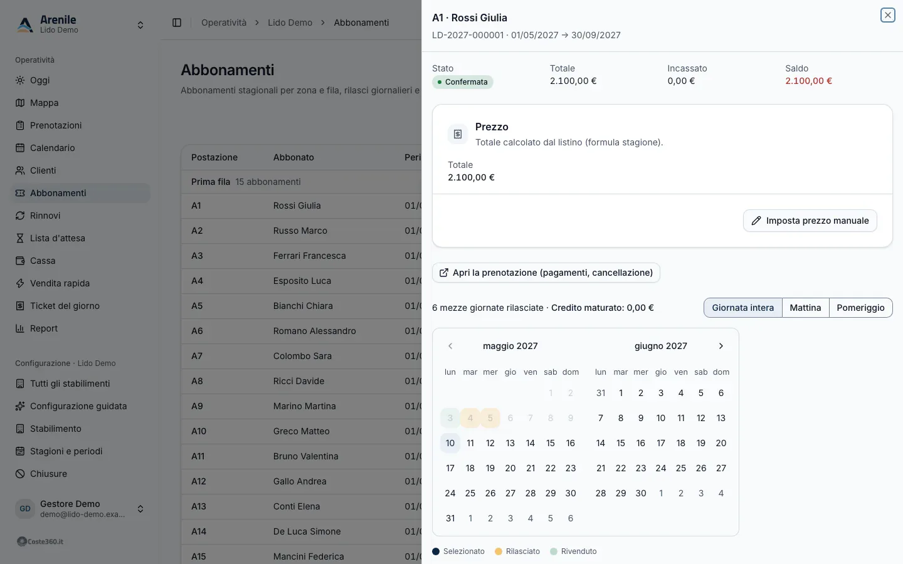Open the Stabilimento settings page

click(x=80, y=429)
